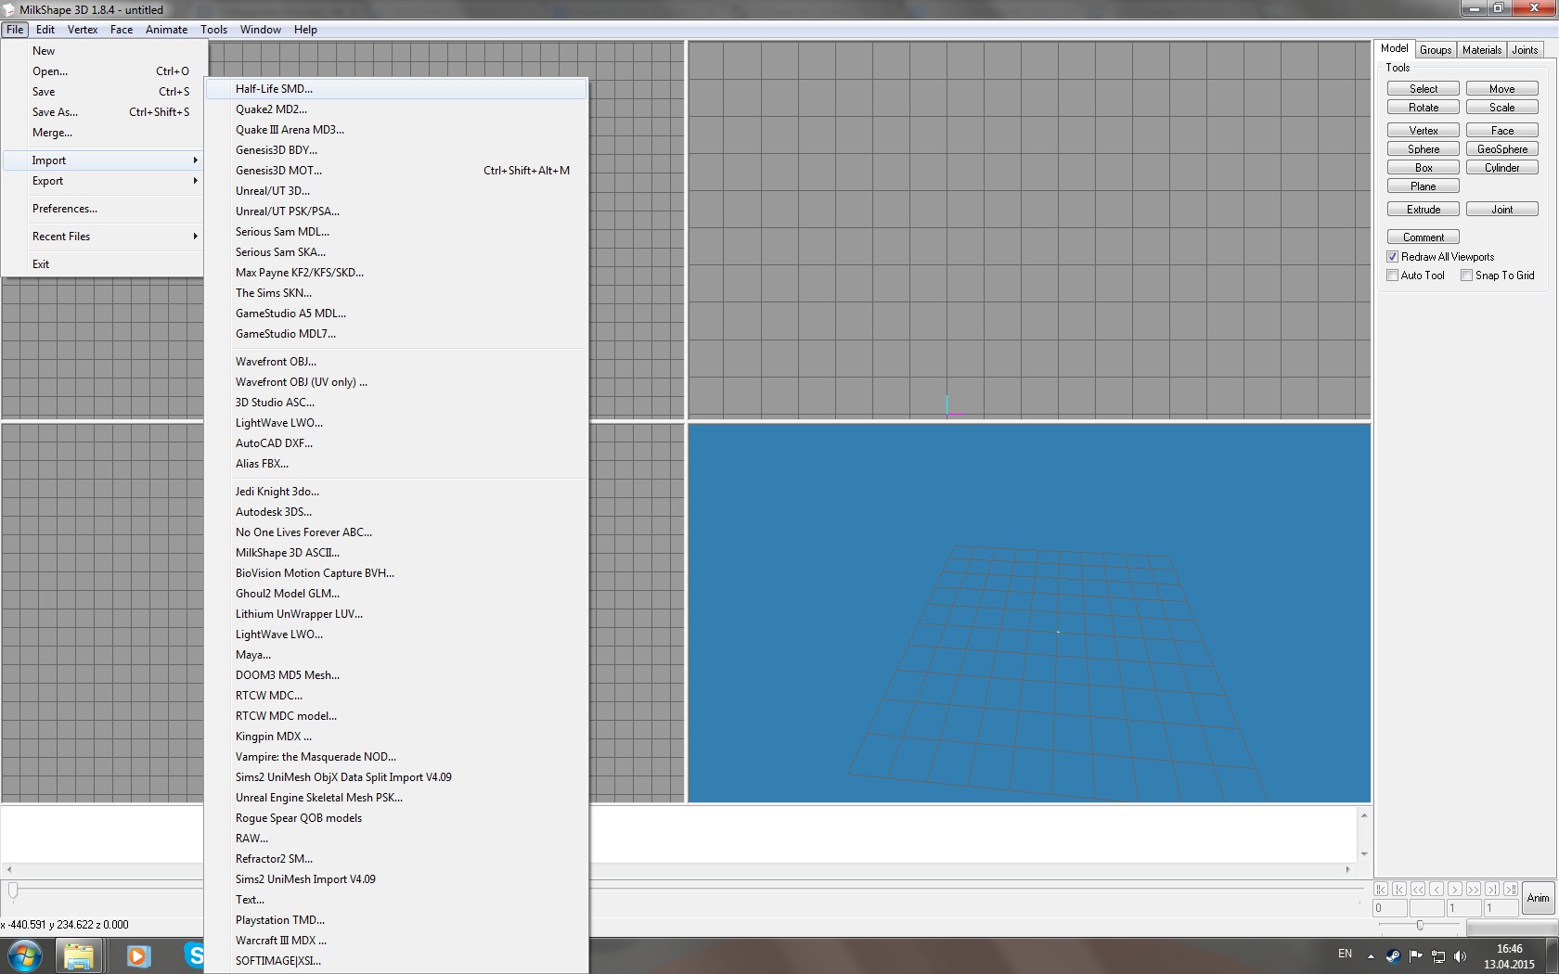This screenshot has height=974, width=1559.
Task: Click the Scale tool button
Action: [1502, 108]
